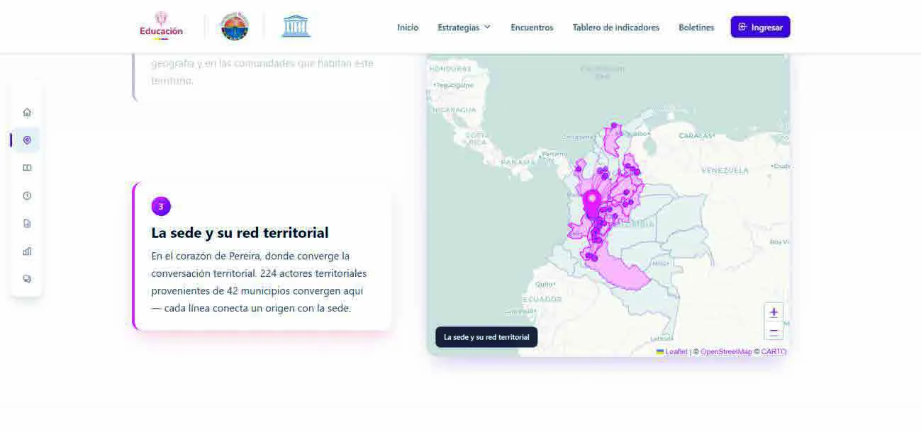Click the bar chart icon in the sidebar
The image size is (921, 432).
pos(27,251)
